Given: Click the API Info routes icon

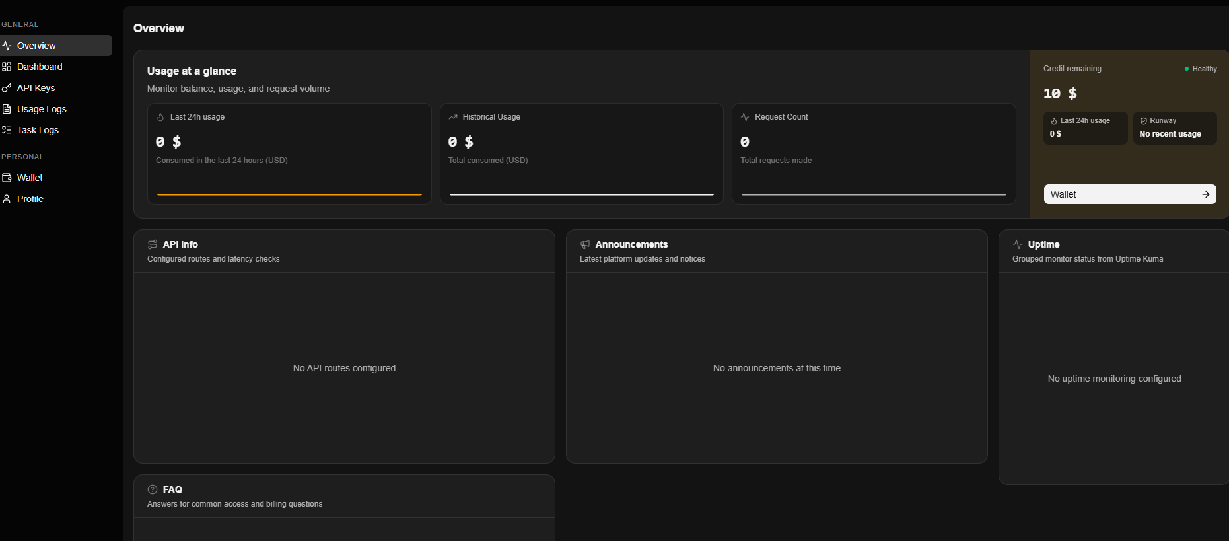Looking at the screenshot, I should [x=153, y=244].
